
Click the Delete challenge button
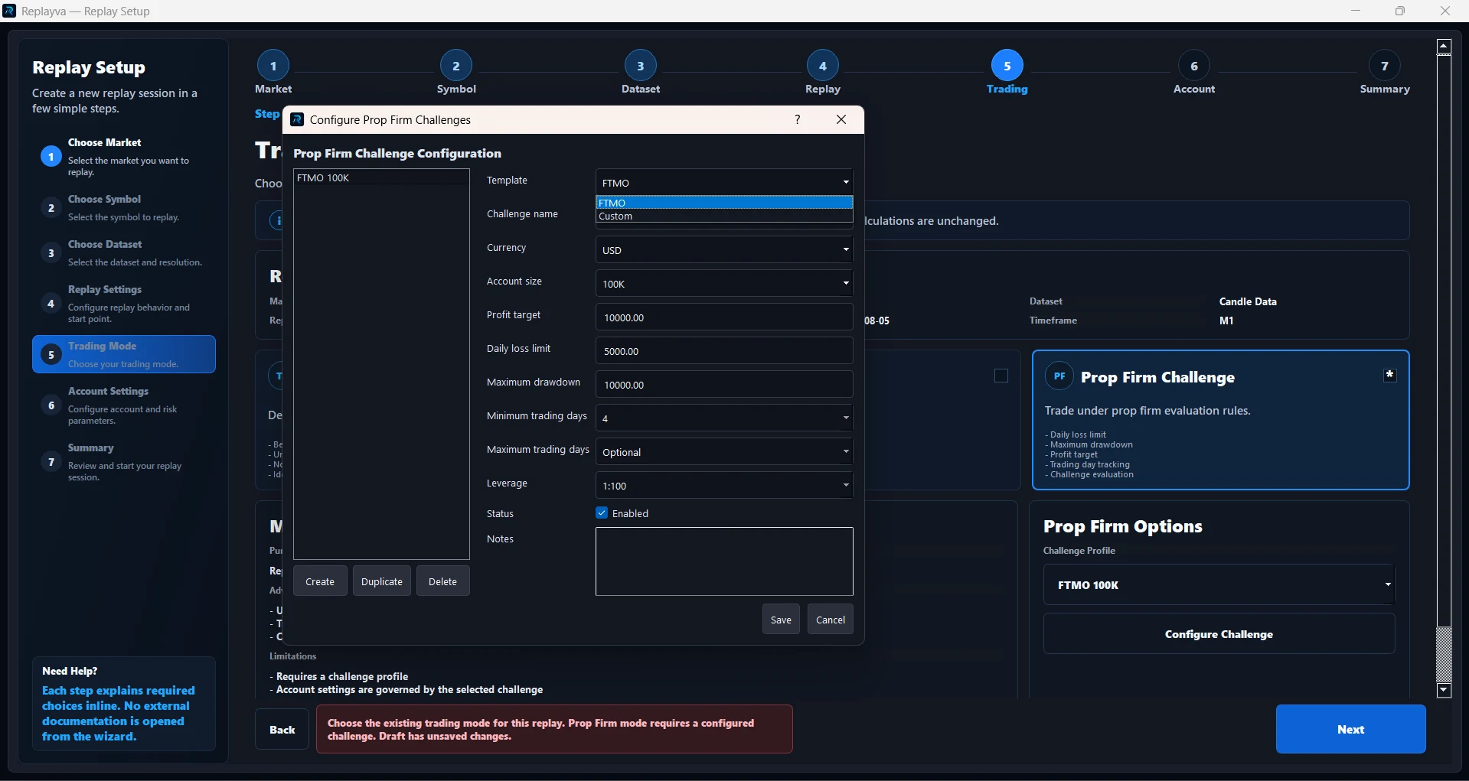click(x=442, y=581)
